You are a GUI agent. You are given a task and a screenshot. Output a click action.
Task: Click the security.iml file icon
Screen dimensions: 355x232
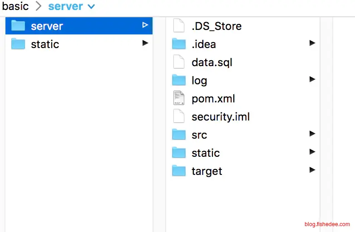tap(179, 116)
